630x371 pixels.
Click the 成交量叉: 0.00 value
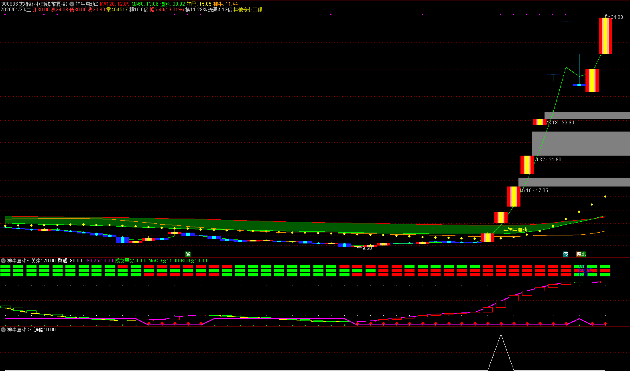pyautogui.click(x=131, y=261)
